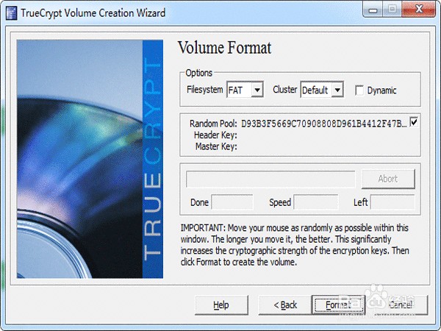Click the Cluster label
This screenshot has height=331, width=441.
click(x=285, y=90)
